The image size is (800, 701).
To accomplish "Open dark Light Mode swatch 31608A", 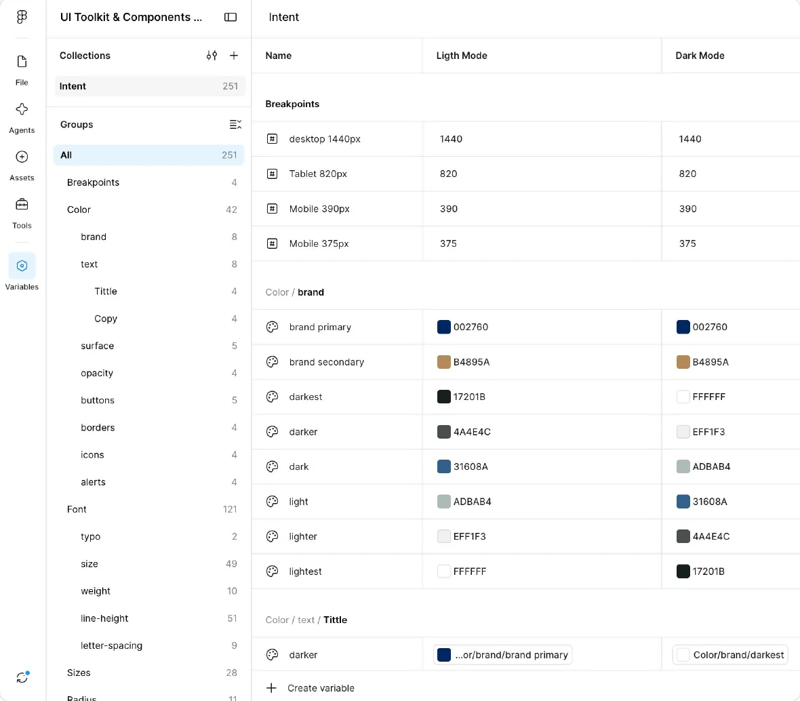I will pos(444,466).
